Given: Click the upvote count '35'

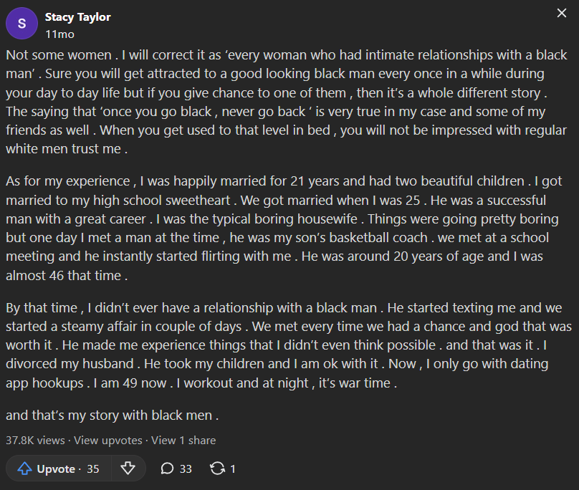Looking at the screenshot, I should click(x=93, y=469).
